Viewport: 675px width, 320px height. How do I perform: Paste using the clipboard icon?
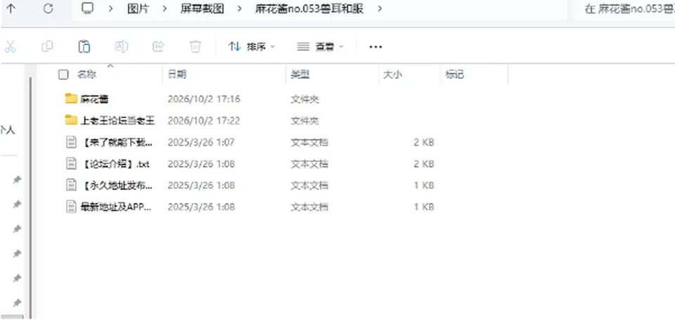[x=84, y=46]
